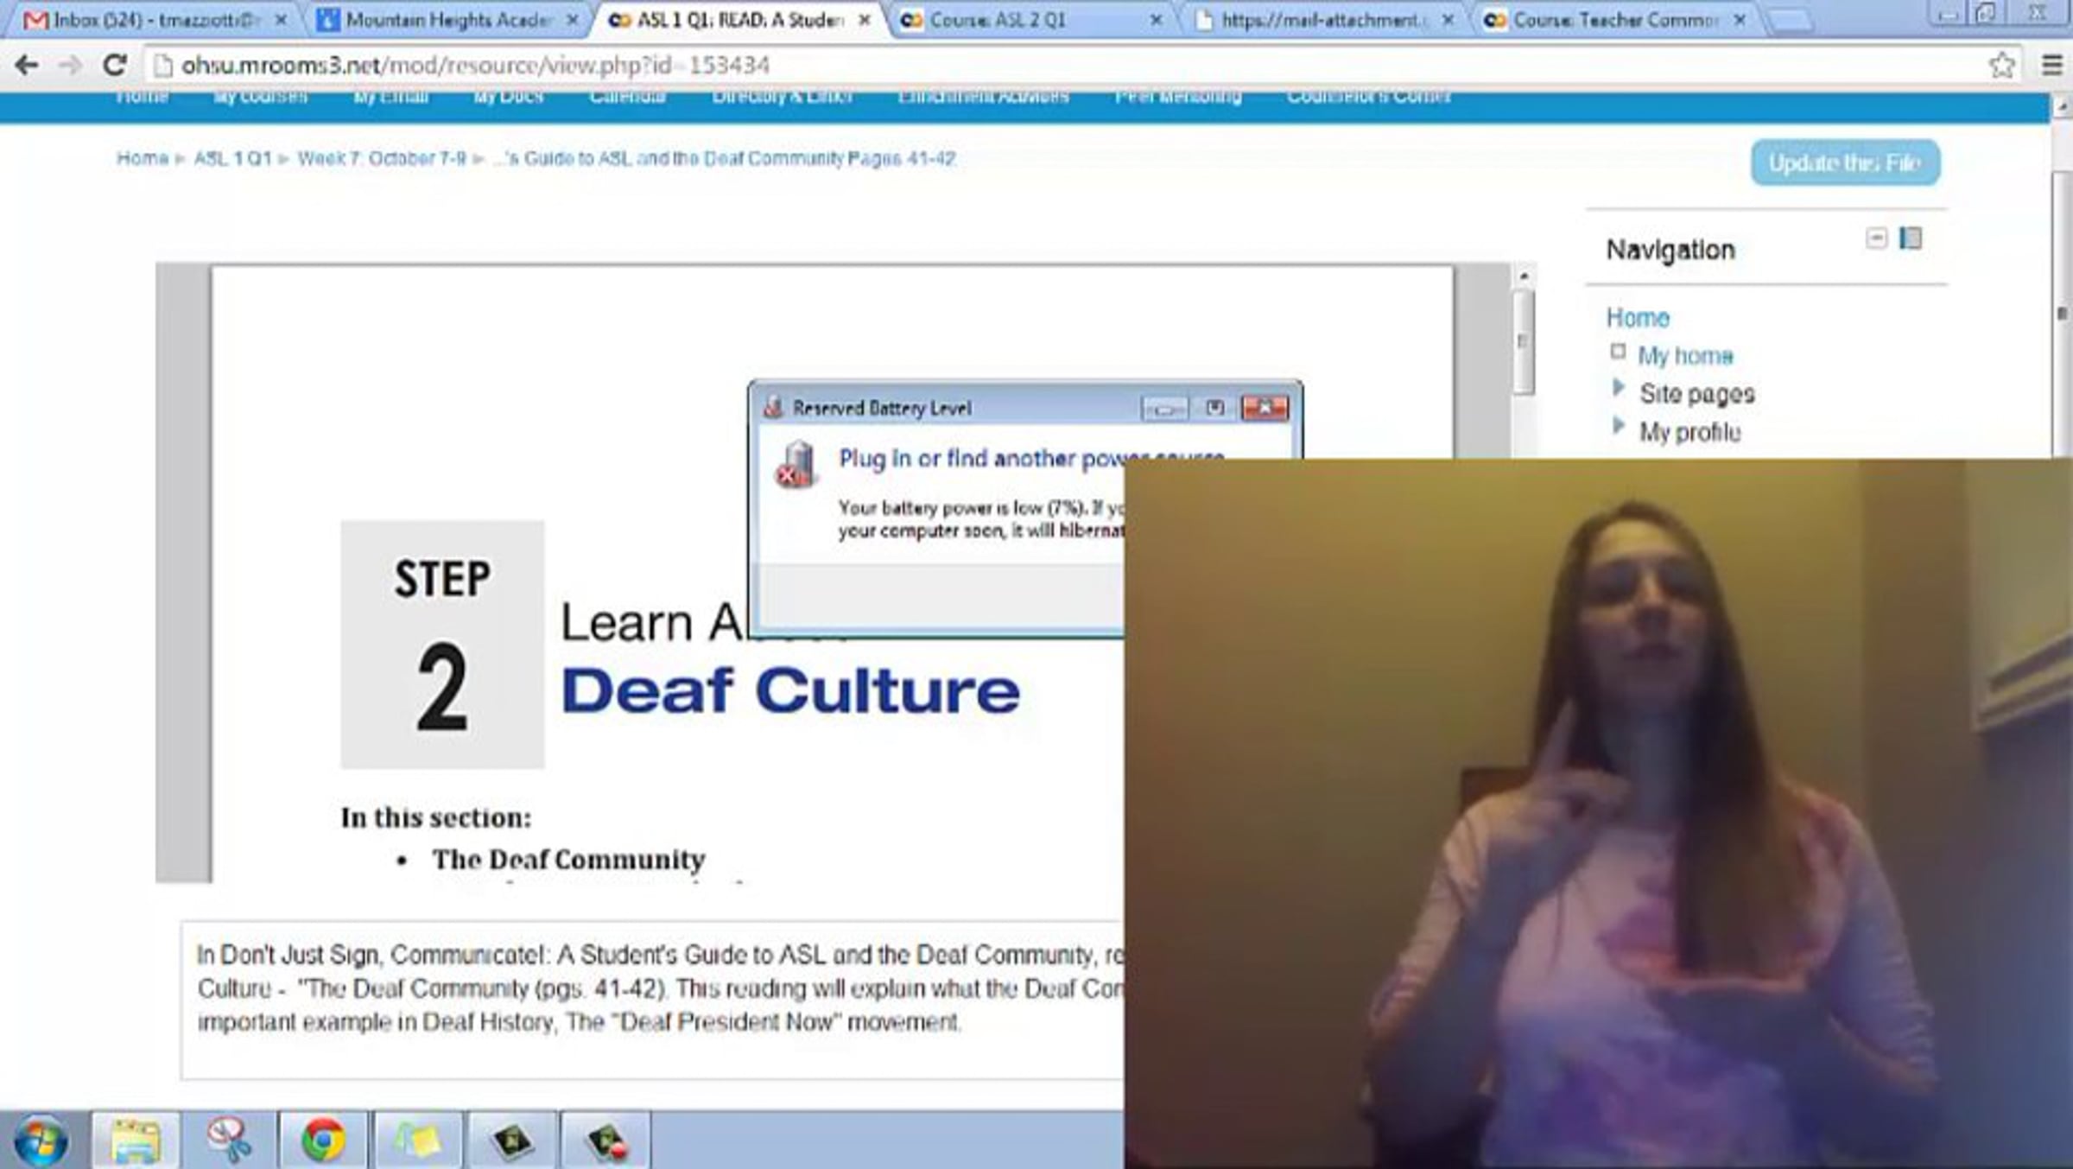The width and height of the screenshot is (2073, 1169).
Task: Reload the page with refresh icon
Action: click(x=115, y=66)
